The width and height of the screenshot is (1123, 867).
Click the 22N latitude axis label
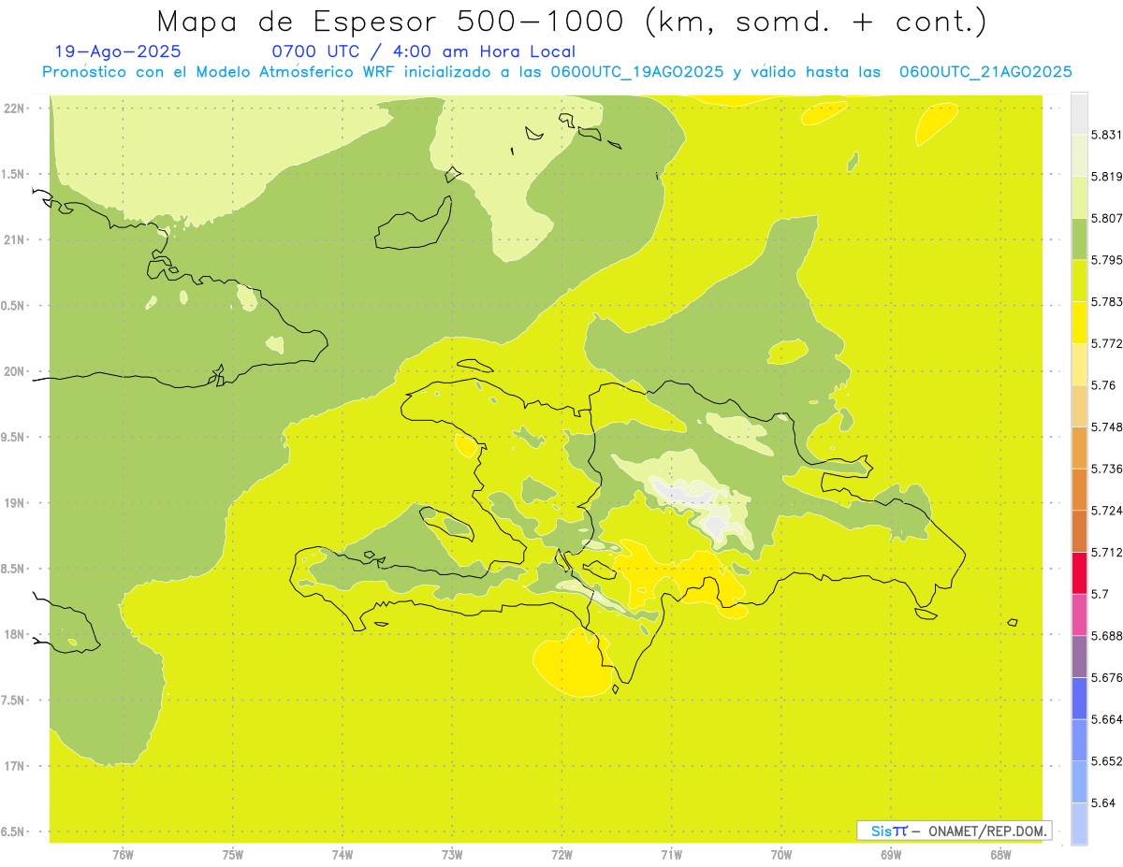[16, 108]
